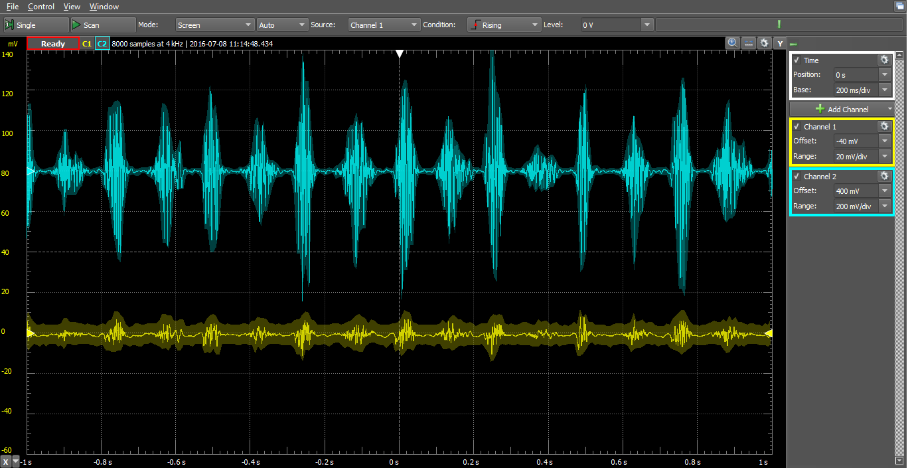Click the green trigger level slider bar

click(779, 25)
